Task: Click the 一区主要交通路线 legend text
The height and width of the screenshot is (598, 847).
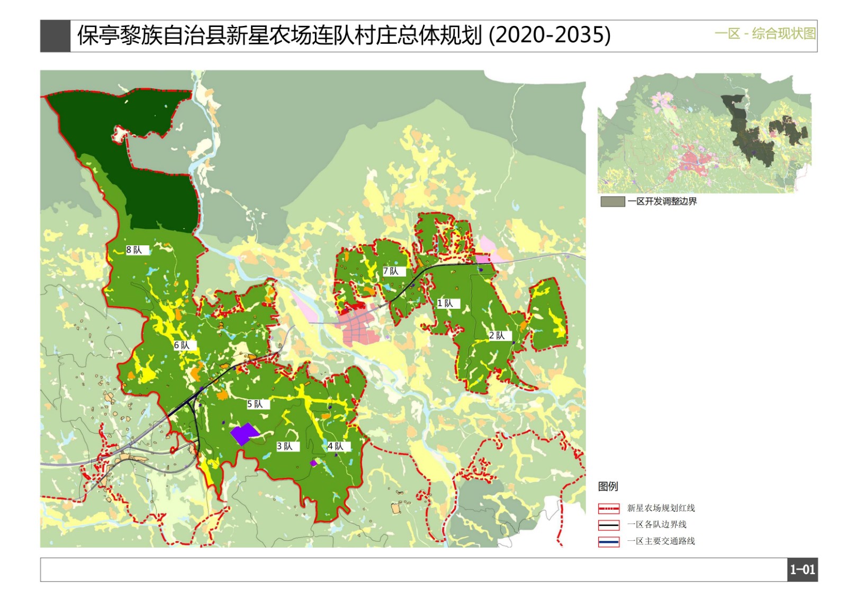Action: (661, 541)
